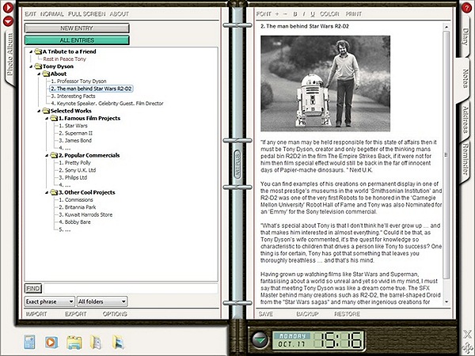Open the 'All folders' search scope dropdown
Viewport: 475px width, 356px height.
click(102, 301)
